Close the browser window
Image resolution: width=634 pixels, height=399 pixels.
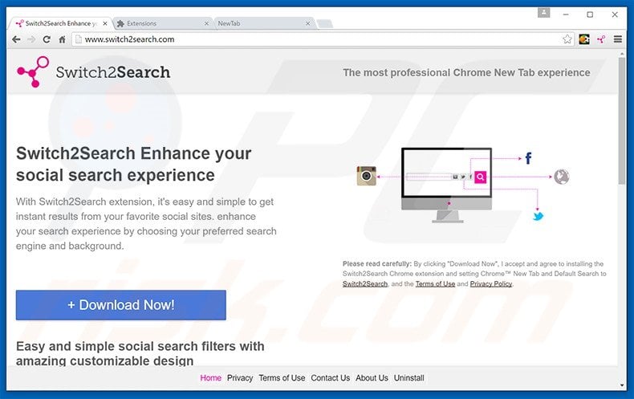click(615, 14)
